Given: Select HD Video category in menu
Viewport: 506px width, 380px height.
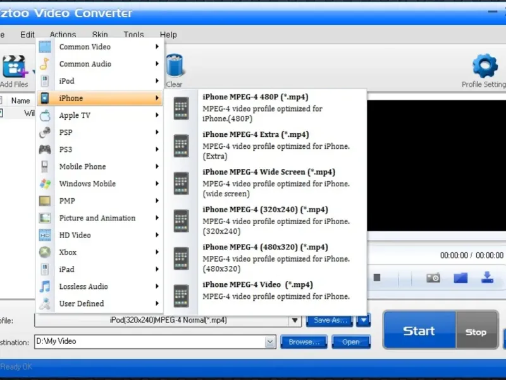Looking at the screenshot, I should coord(100,235).
